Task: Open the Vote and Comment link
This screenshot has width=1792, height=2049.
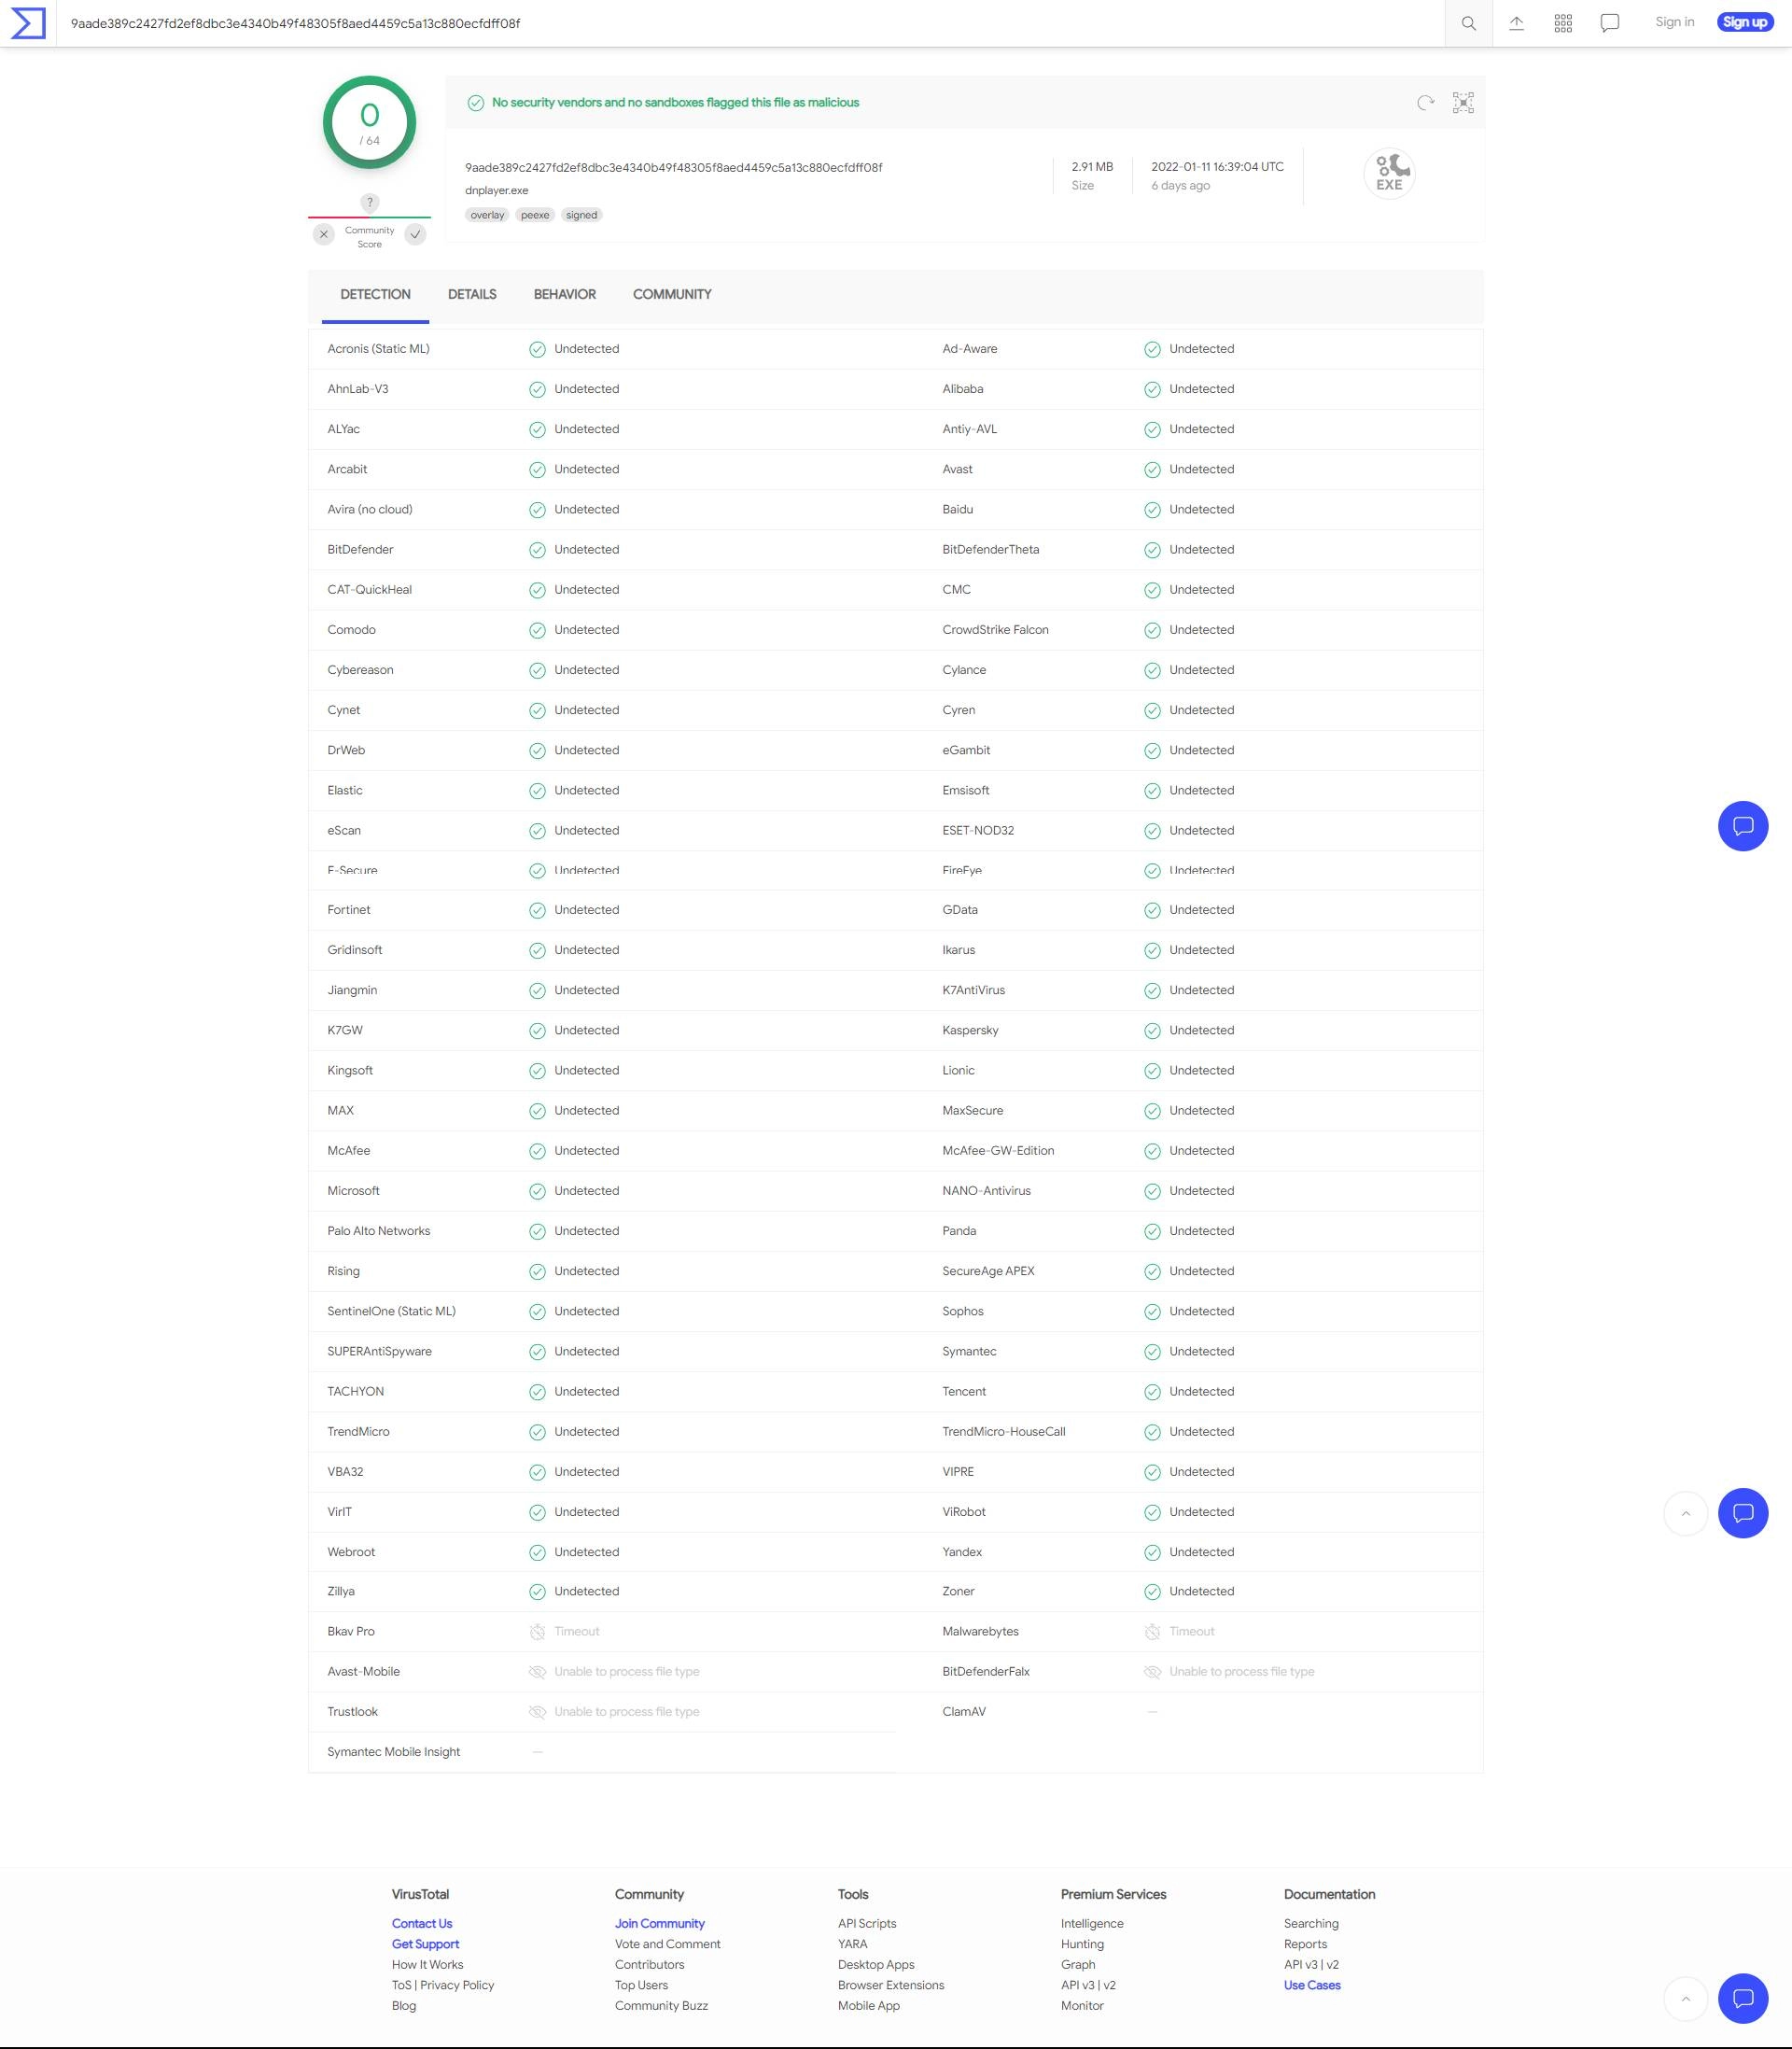Action: [667, 1944]
